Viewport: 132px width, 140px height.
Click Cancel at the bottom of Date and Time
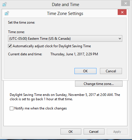pyautogui.click(x=94, y=132)
